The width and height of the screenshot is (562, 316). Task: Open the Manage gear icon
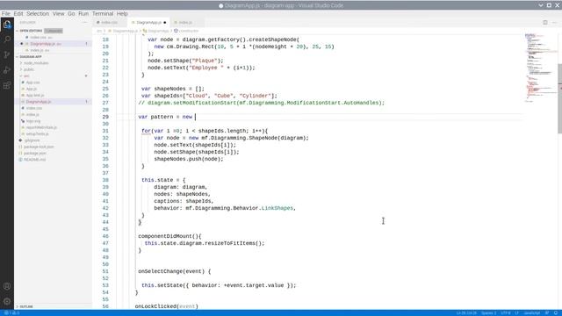point(7,301)
